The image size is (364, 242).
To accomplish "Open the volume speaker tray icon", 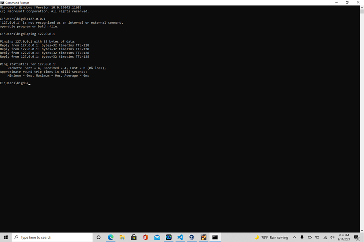I will [x=332, y=237].
